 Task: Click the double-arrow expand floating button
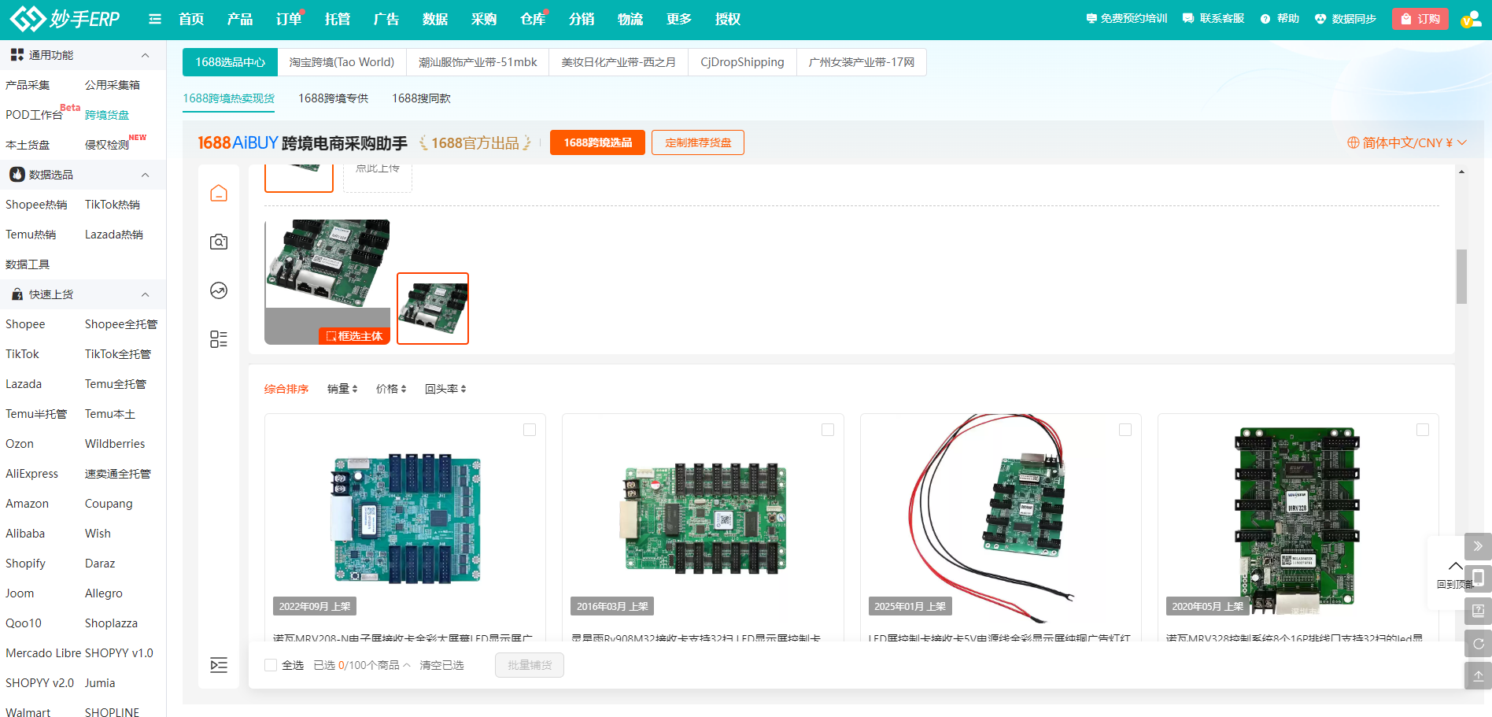(x=1478, y=546)
